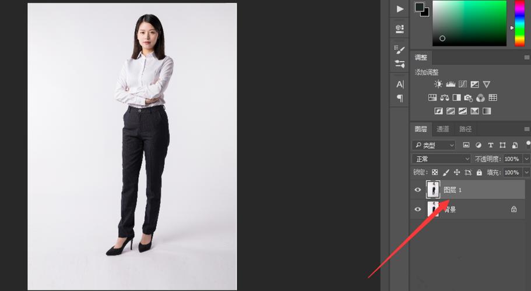Screen dimensions: 531x291
Task: Add a Levels adjustment layer
Action: tap(451, 84)
